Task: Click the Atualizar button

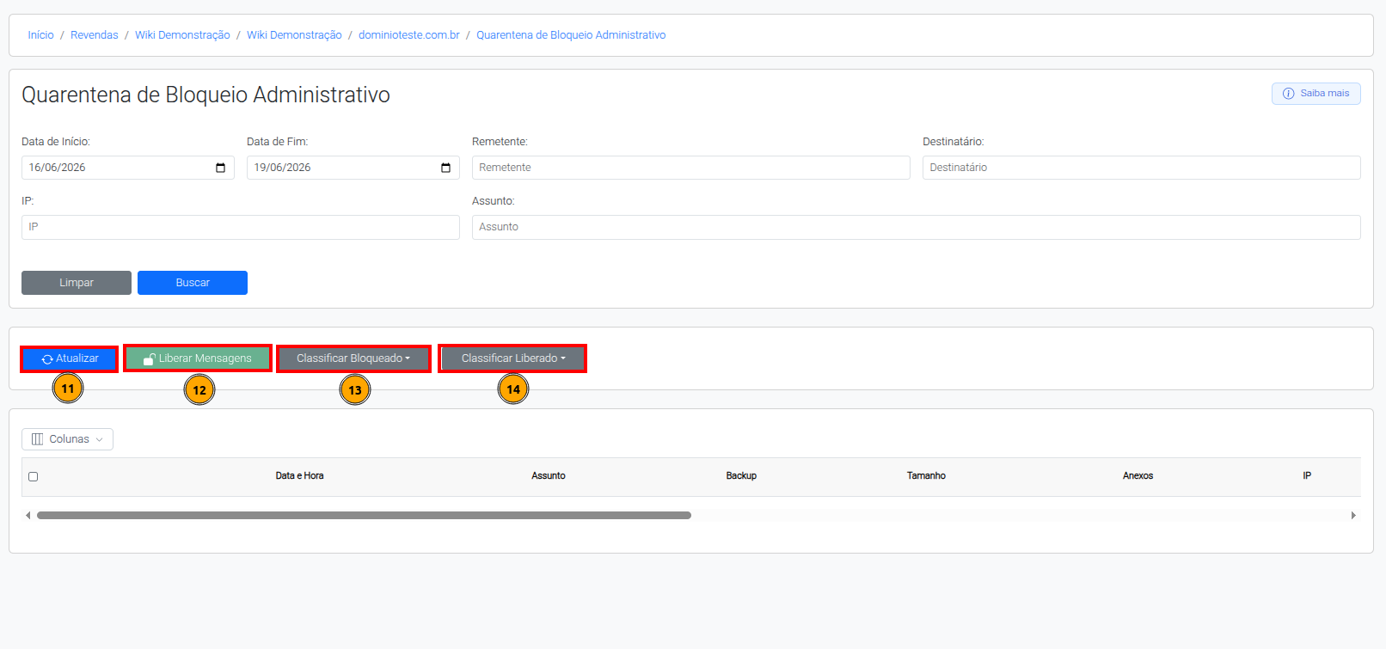Action: click(x=69, y=358)
